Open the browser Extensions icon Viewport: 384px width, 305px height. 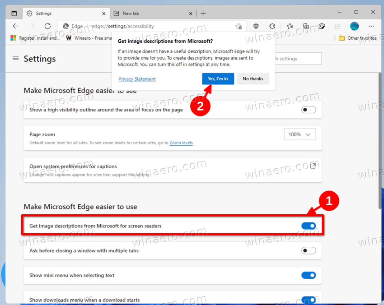pos(272,26)
